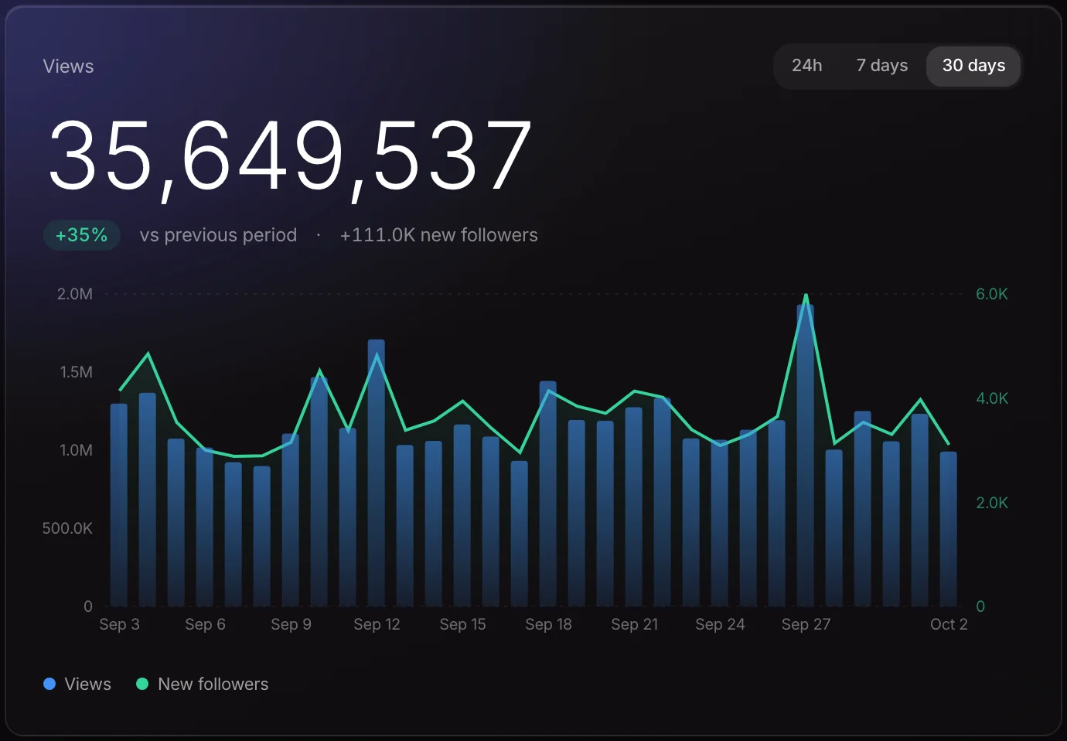Select the Oct 2 views bar
Screen dimensions: 1067x741
pos(949,529)
